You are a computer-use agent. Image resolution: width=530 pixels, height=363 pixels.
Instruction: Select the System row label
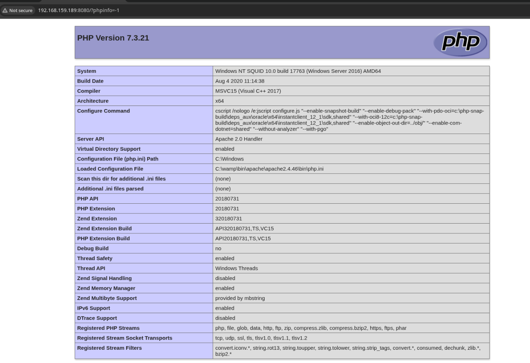[x=87, y=71]
